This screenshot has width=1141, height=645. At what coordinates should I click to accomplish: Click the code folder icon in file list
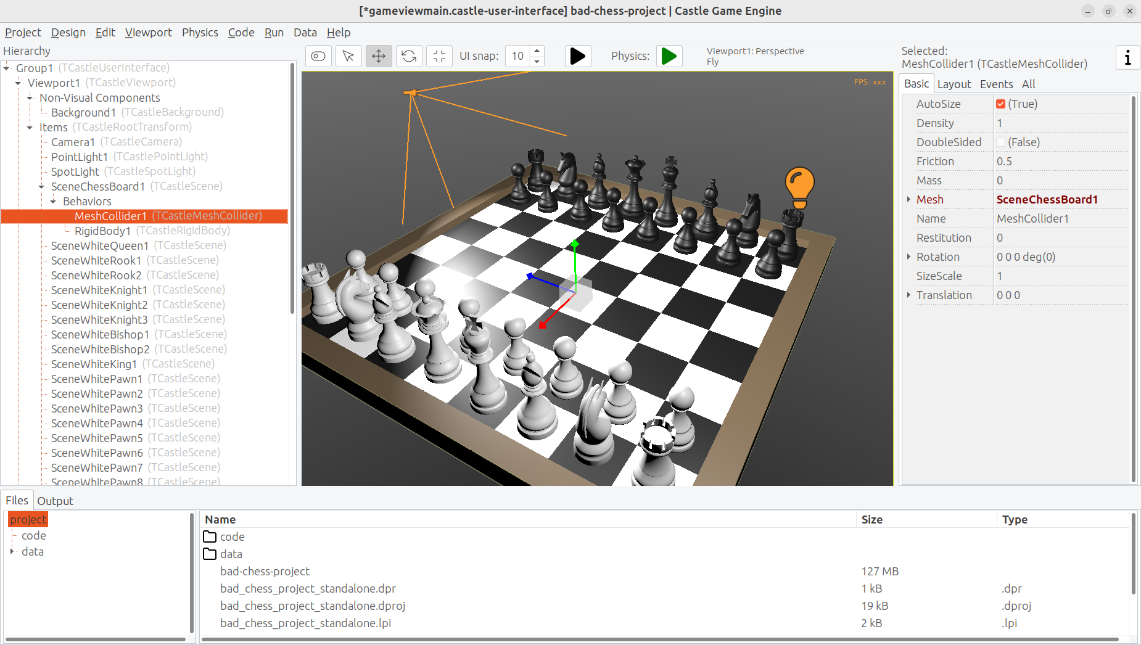tap(210, 536)
